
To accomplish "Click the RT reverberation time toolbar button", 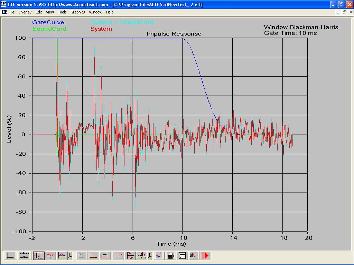I will [81, 256].
